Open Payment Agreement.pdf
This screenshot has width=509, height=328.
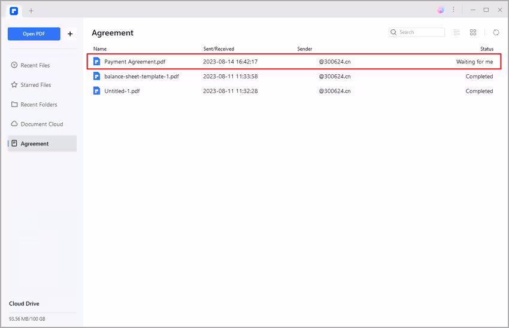pyautogui.click(x=134, y=62)
